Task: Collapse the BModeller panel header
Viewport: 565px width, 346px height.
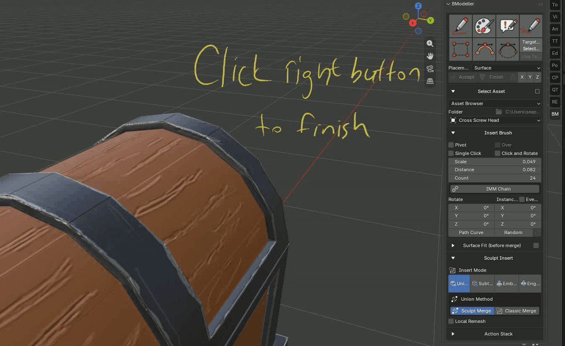Action: pyautogui.click(x=448, y=4)
